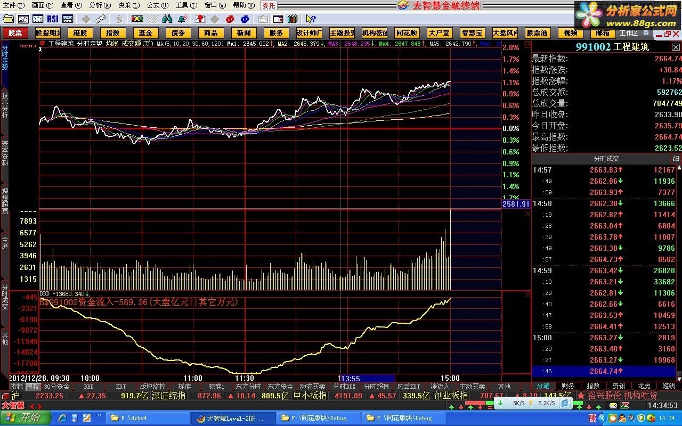Open the 公式(U) menu
The image size is (682, 426).
pyautogui.click(x=158, y=5)
